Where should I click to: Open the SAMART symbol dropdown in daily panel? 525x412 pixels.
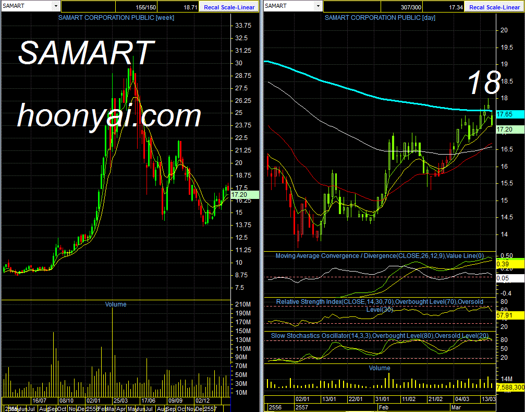(x=318, y=6)
